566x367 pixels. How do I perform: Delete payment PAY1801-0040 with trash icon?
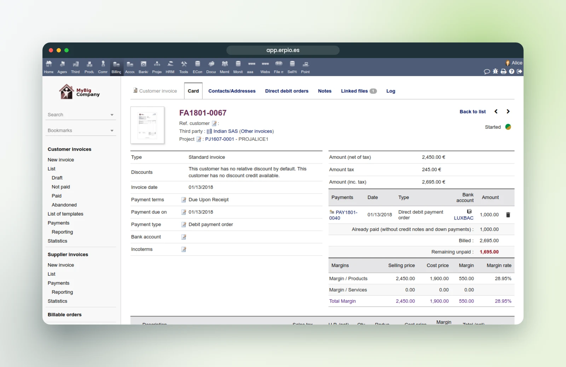pos(508,215)
